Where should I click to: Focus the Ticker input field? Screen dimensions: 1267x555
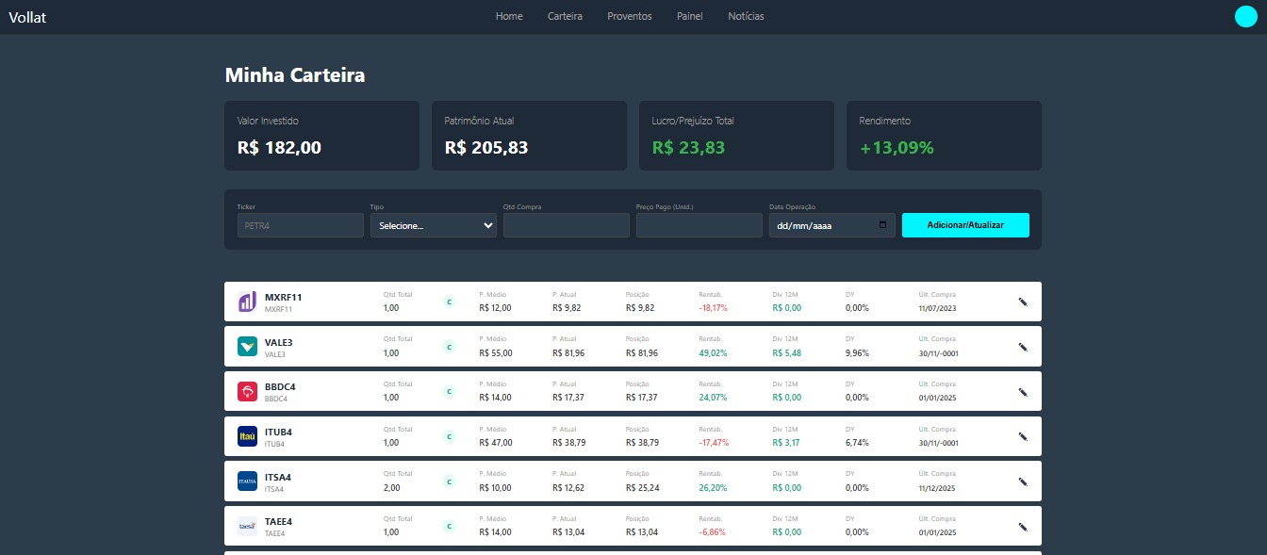click(301, 225)
